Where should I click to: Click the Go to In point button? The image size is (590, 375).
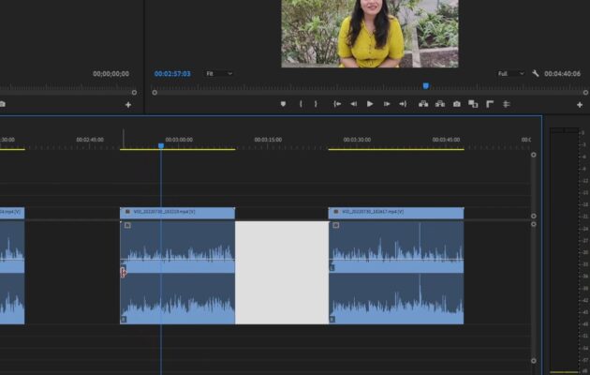pos(337,104)
